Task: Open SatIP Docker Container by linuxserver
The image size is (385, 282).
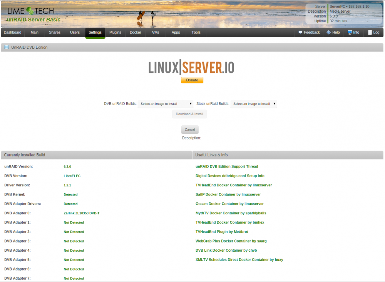Action: [x=228, y=194]
